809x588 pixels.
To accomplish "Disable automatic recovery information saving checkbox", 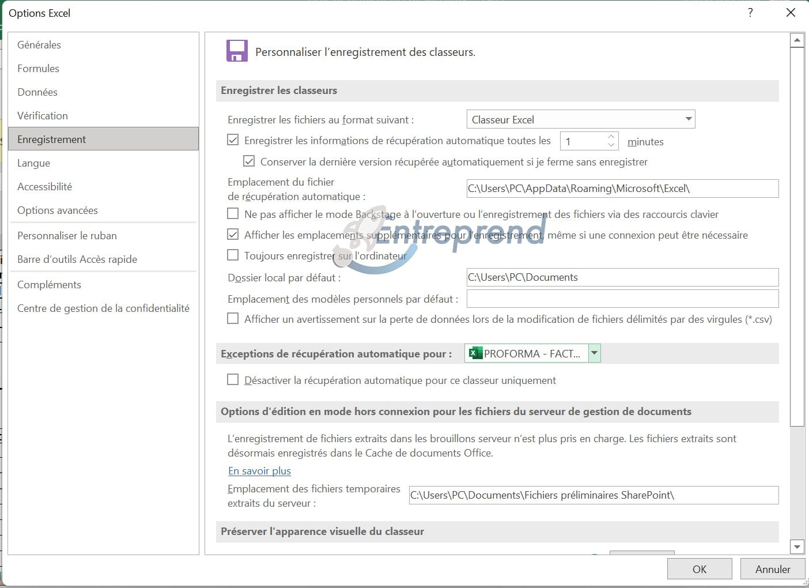I will tap(233, 140).
